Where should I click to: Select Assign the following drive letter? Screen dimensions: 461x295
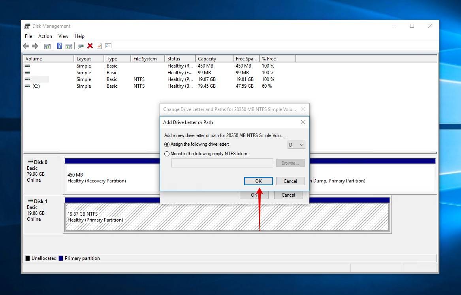pyautogui.click(x=167, y=144)
